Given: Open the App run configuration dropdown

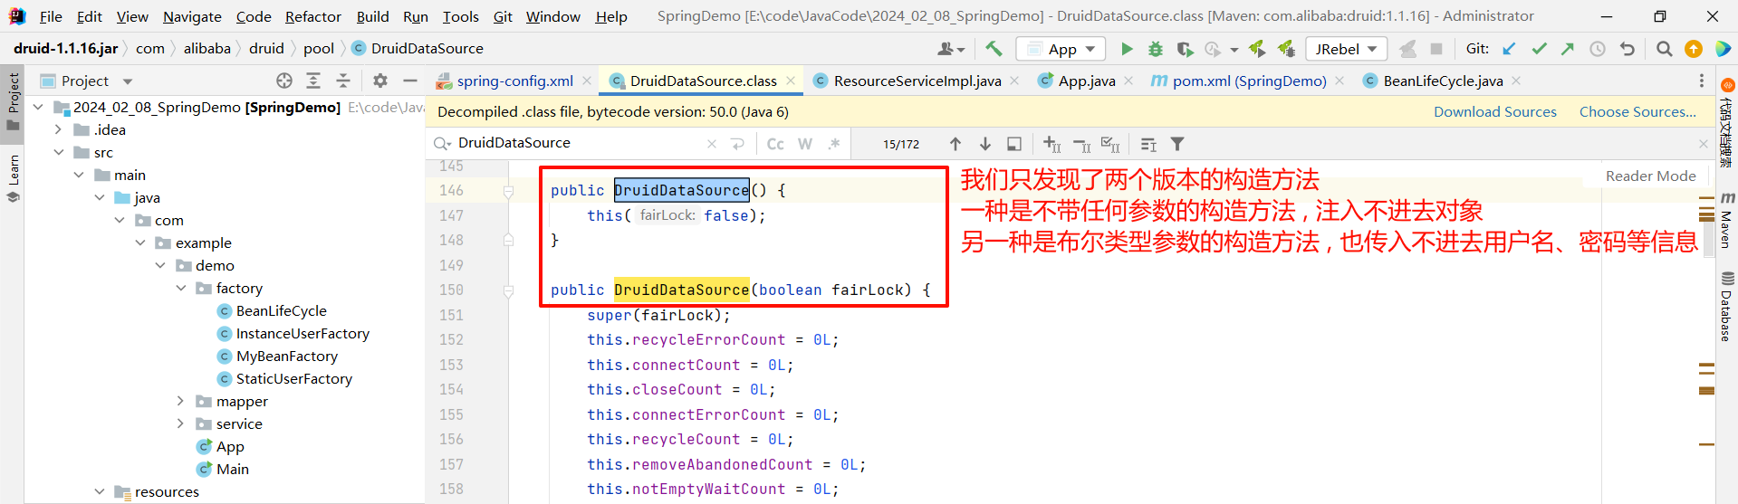Looking at the screenshot, I should 1061,49.
